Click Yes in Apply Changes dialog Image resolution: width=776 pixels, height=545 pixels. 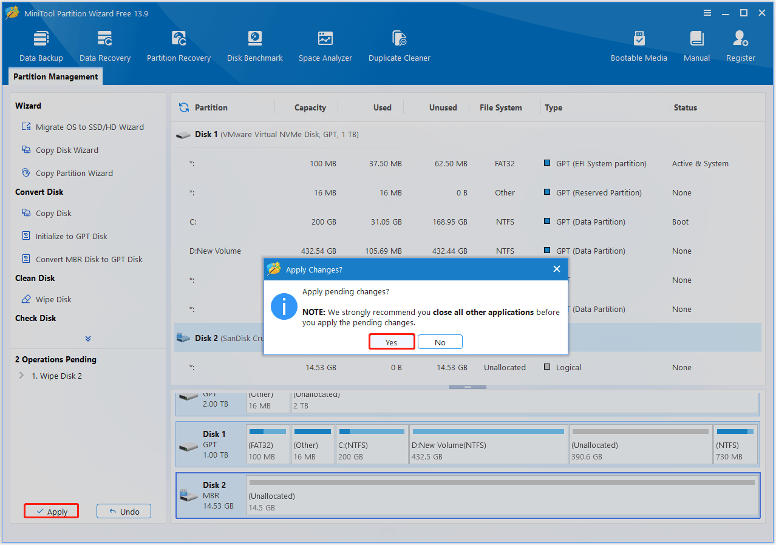coord(391,342)
